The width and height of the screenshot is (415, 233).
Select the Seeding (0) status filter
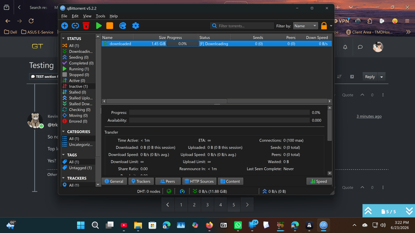78,57
